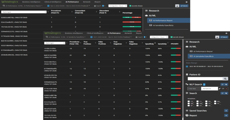Expand the AI Sensitivity/Specificity breadcrumb dropdown
The height and width of the screenshot is (120, 230).
tap(67, 37)
